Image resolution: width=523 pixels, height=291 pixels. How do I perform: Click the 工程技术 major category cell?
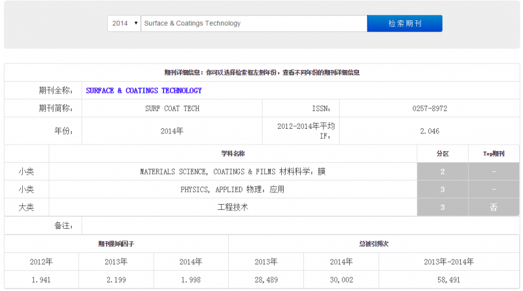click(233, 207)
